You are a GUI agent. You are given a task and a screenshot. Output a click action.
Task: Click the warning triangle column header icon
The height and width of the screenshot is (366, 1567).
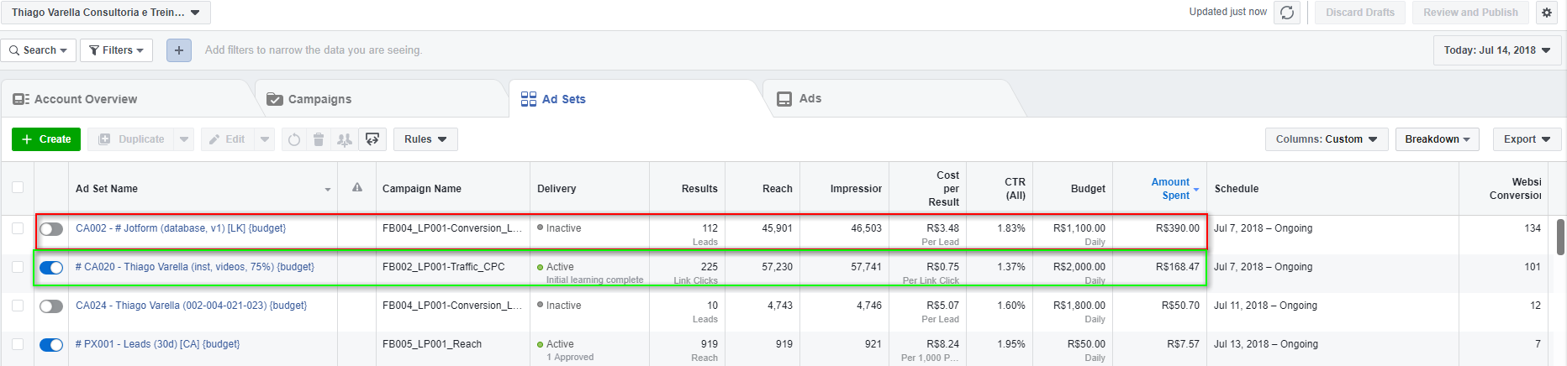pos(357,188)
